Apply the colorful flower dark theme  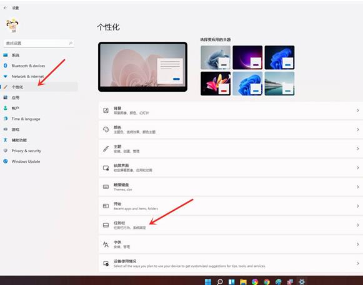pos(216,84)
